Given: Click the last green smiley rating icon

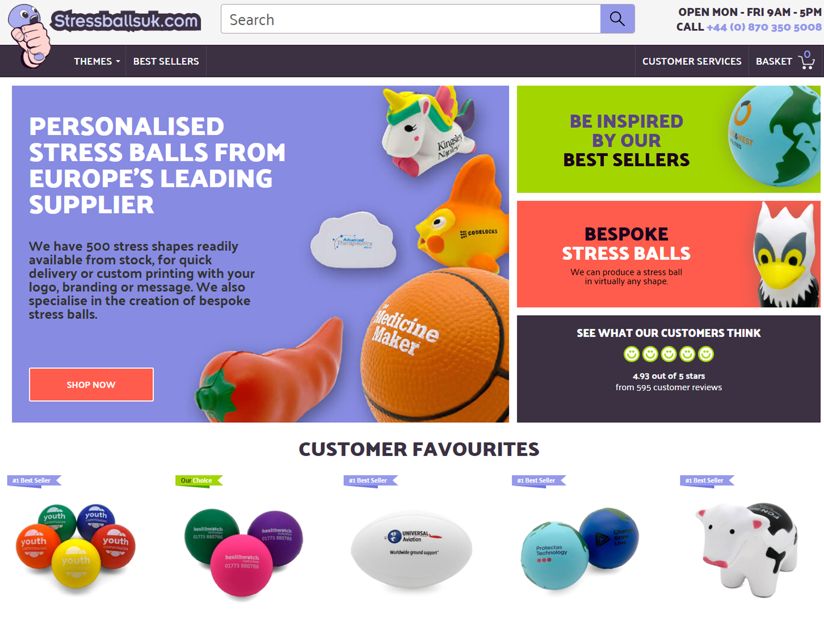Looking at the screenshot, I should tap(706, 354).
